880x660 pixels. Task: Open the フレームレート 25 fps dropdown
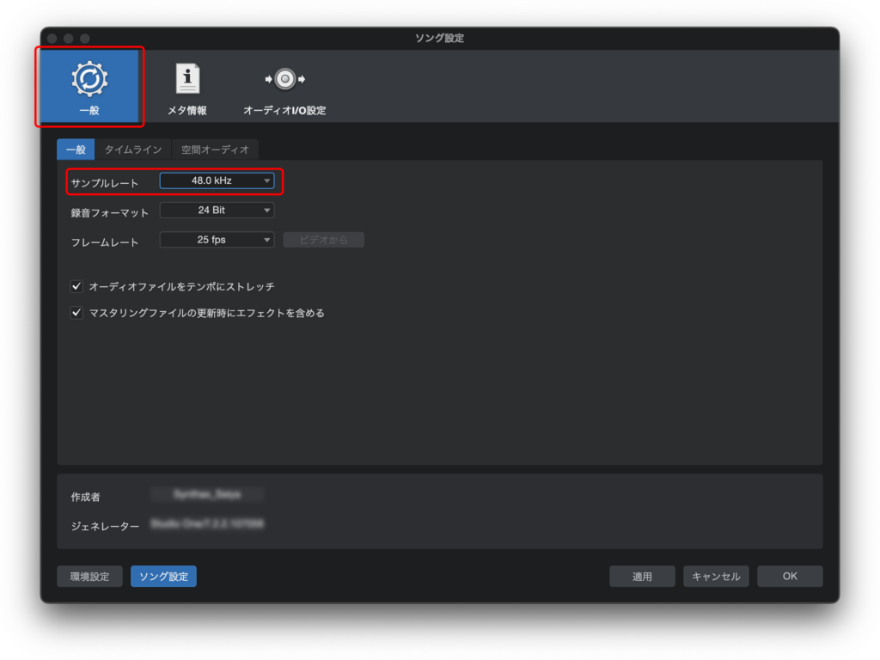[217, 240]
